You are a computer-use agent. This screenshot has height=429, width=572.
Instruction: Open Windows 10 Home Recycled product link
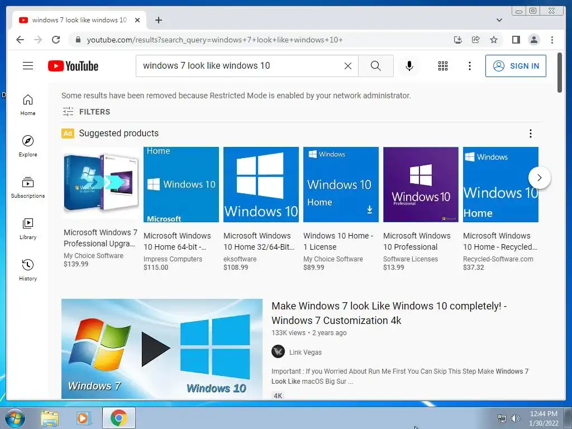500,241
